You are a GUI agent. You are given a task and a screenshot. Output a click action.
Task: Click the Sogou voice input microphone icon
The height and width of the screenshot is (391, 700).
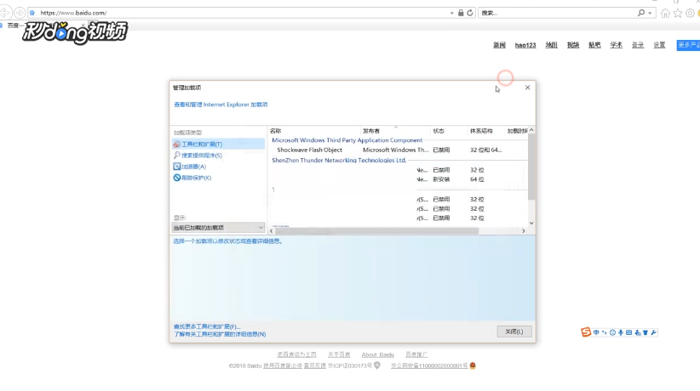tap(621, 332)
